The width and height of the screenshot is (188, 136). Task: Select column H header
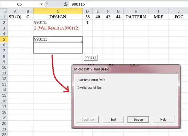(x=136, y=11)
